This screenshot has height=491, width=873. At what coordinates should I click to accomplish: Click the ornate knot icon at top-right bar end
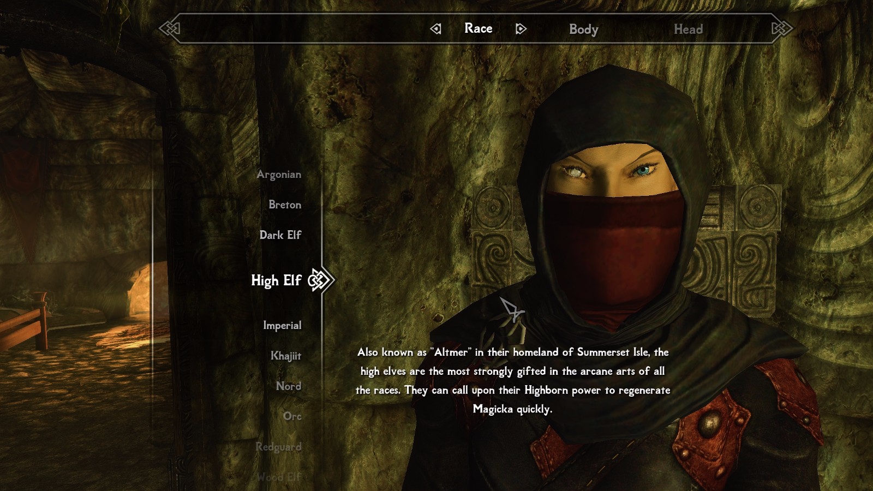(781, 28)
